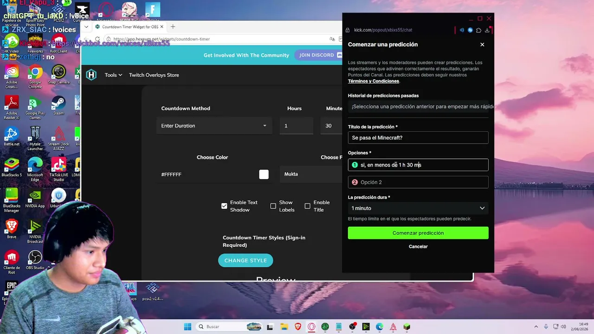Click the sound broadcast icon in Kick address bar
The width and height of the screenshot is (594, 334).
click(x=462, y=30)
